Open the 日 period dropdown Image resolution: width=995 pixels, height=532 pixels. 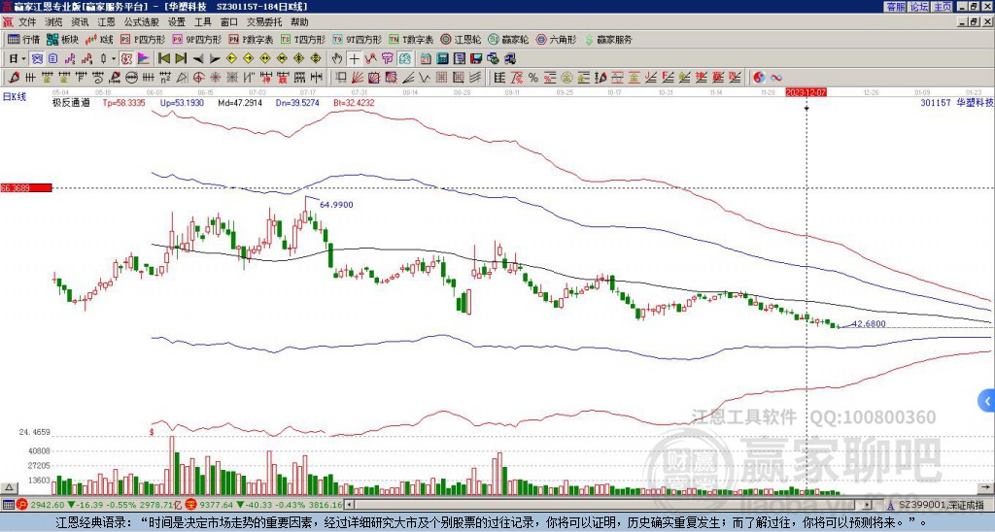[x=17, y=58]
